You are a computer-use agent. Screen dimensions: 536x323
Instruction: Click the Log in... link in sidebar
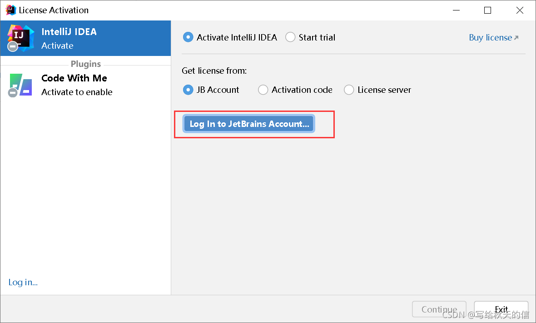point(23,282)
